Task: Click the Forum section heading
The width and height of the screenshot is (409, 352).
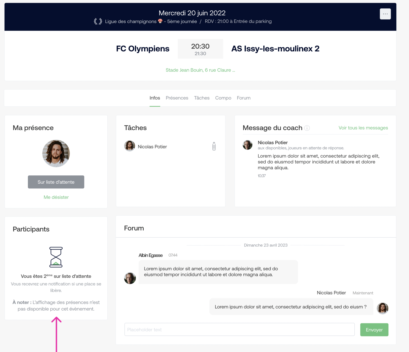Action: pos(134,228)
